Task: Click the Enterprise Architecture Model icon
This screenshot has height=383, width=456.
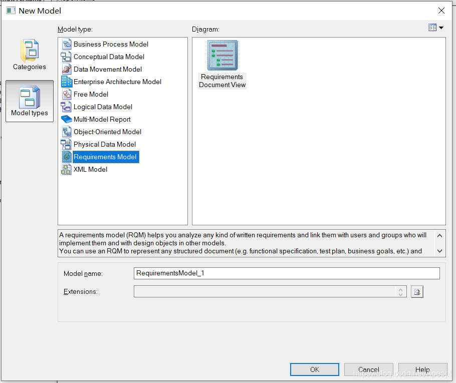Action: pyautogui.click(x=67, y=82)
